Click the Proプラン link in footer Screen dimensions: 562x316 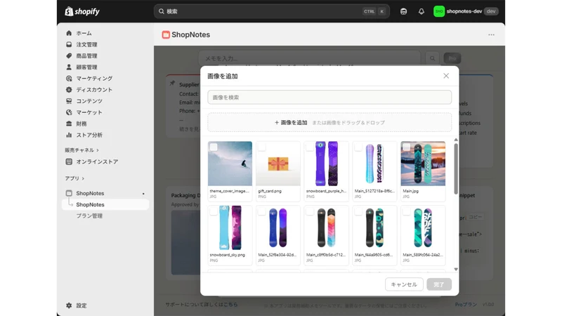pyautogui.click(x=466, y=305)
